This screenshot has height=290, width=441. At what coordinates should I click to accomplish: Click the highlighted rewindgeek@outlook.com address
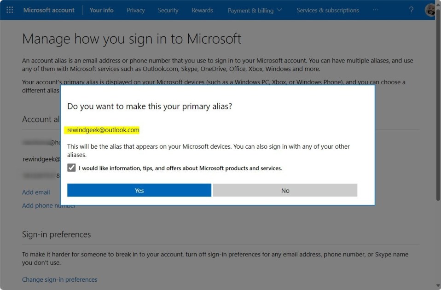coord(103,130)
